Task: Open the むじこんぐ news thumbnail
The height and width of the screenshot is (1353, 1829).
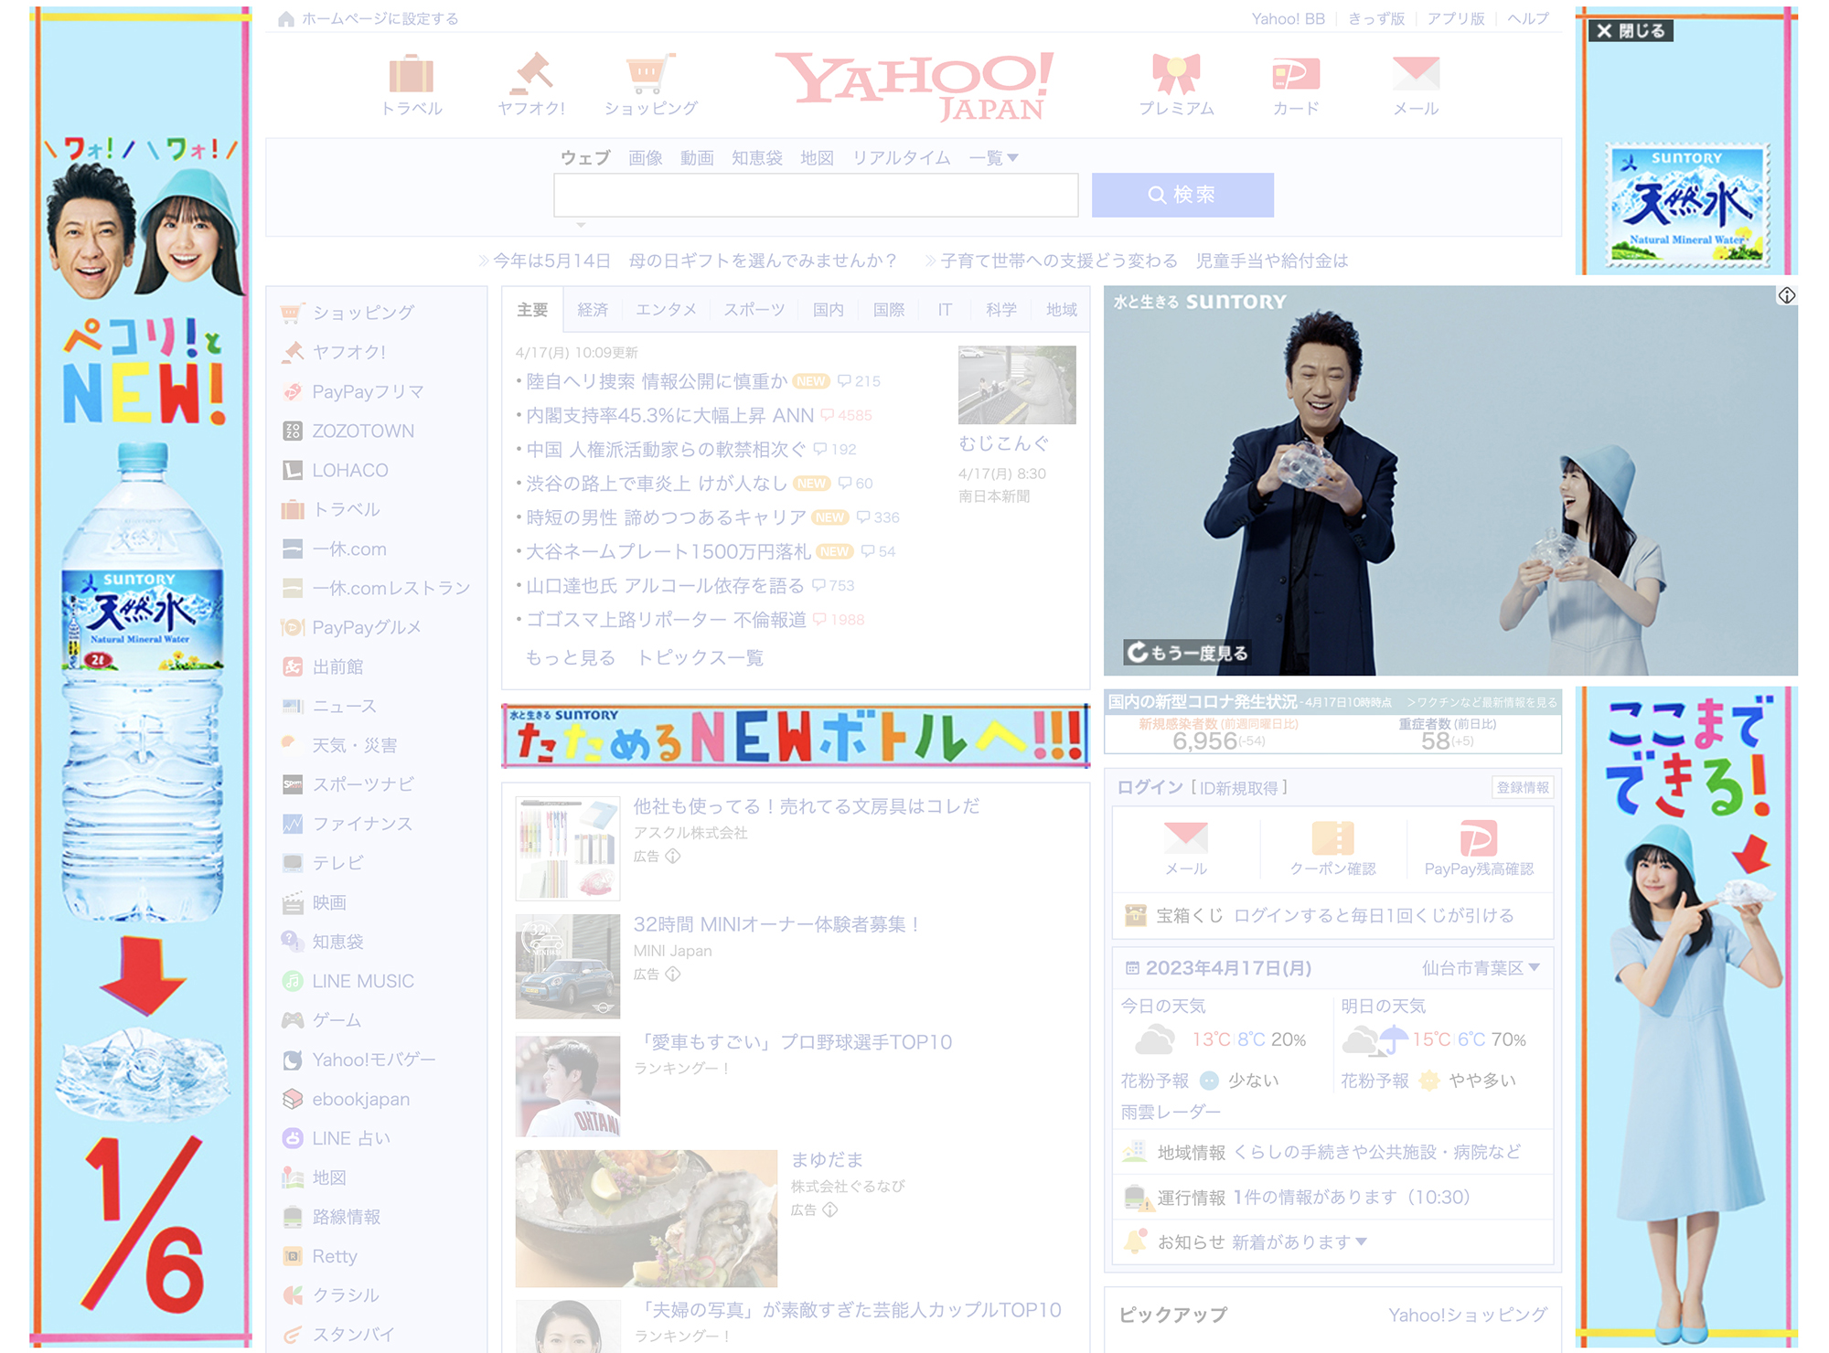Action: (1017, 385)
